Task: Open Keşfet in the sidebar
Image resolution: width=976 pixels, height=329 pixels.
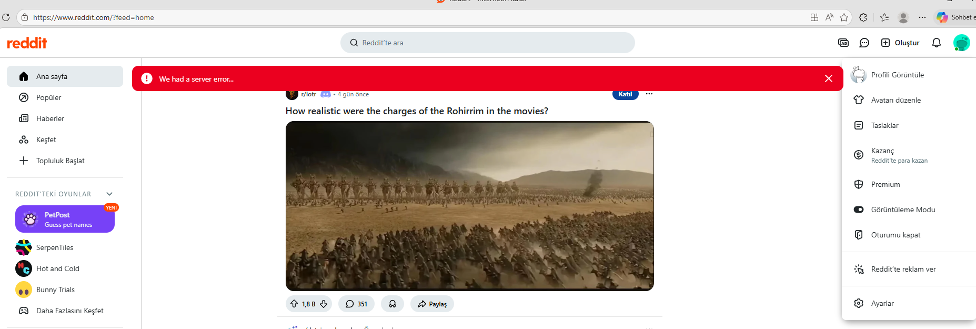Action: [x=65, y=139]
